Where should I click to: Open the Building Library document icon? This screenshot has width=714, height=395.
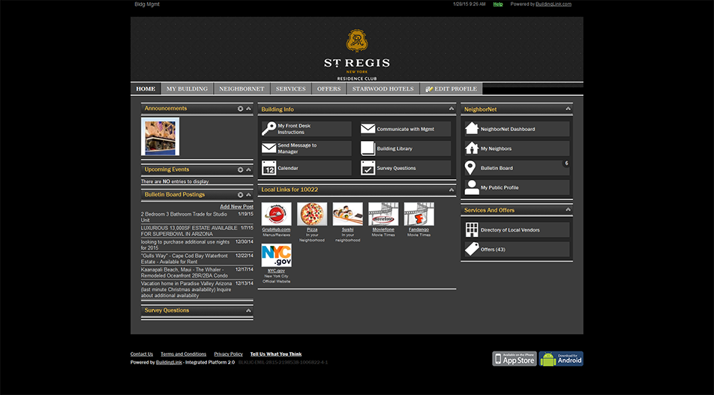point(368,148)
